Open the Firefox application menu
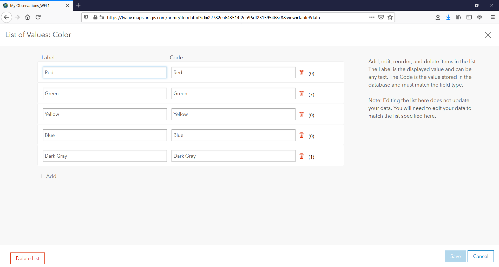The height and width of the screenshot is (267, 499). [x=493, y=17]
